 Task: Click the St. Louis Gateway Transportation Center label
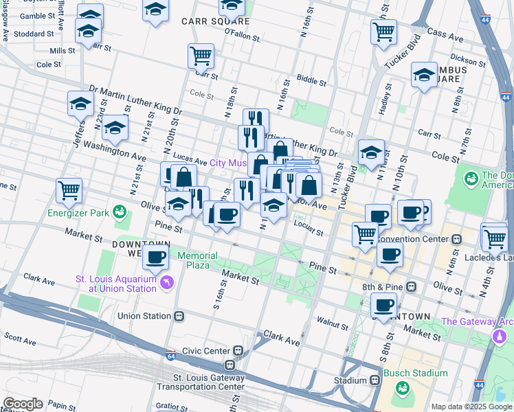tap(201, 382)
